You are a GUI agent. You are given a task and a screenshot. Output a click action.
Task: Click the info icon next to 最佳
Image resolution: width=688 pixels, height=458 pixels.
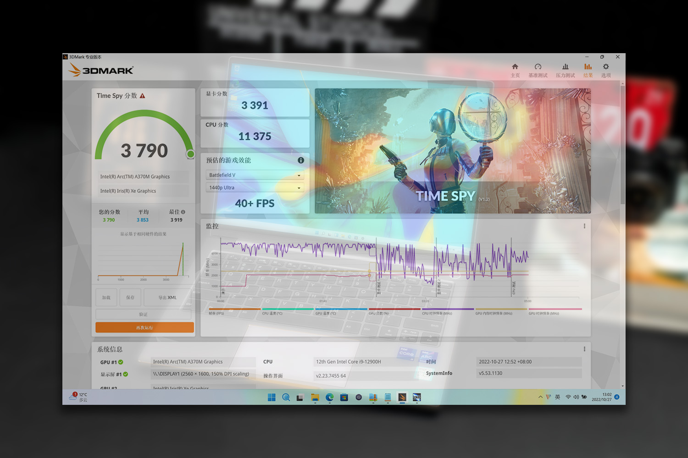pos(183,212)
